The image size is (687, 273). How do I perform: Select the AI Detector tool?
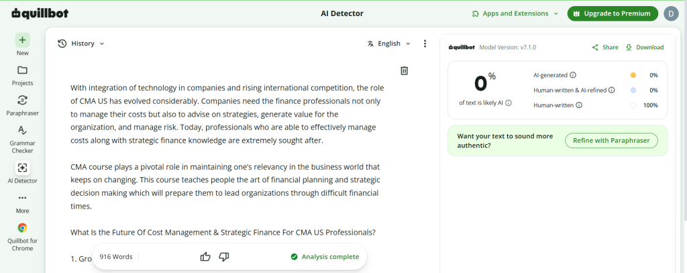(x=22, y=172)
